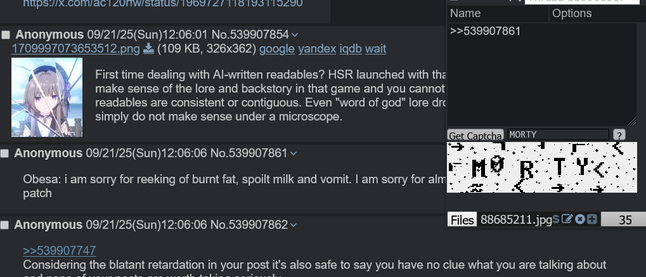Open the post menu arrow for No.539907854
Image resolution: width=646 pixels, height=277 pixels.
pos(295,35)
